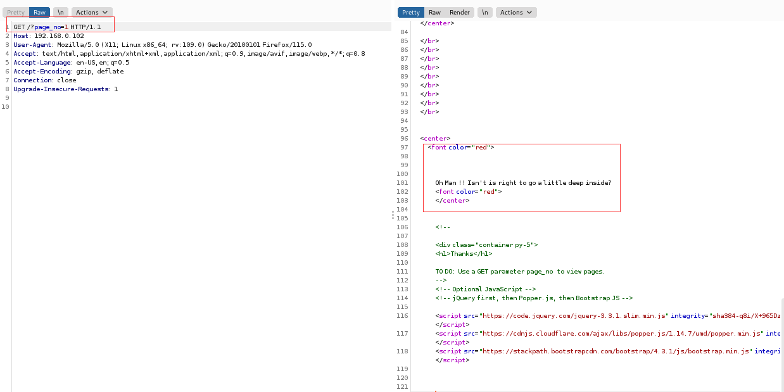Click the Upgrade-Insecure-Requests: 1 header line

coord(65,89)
